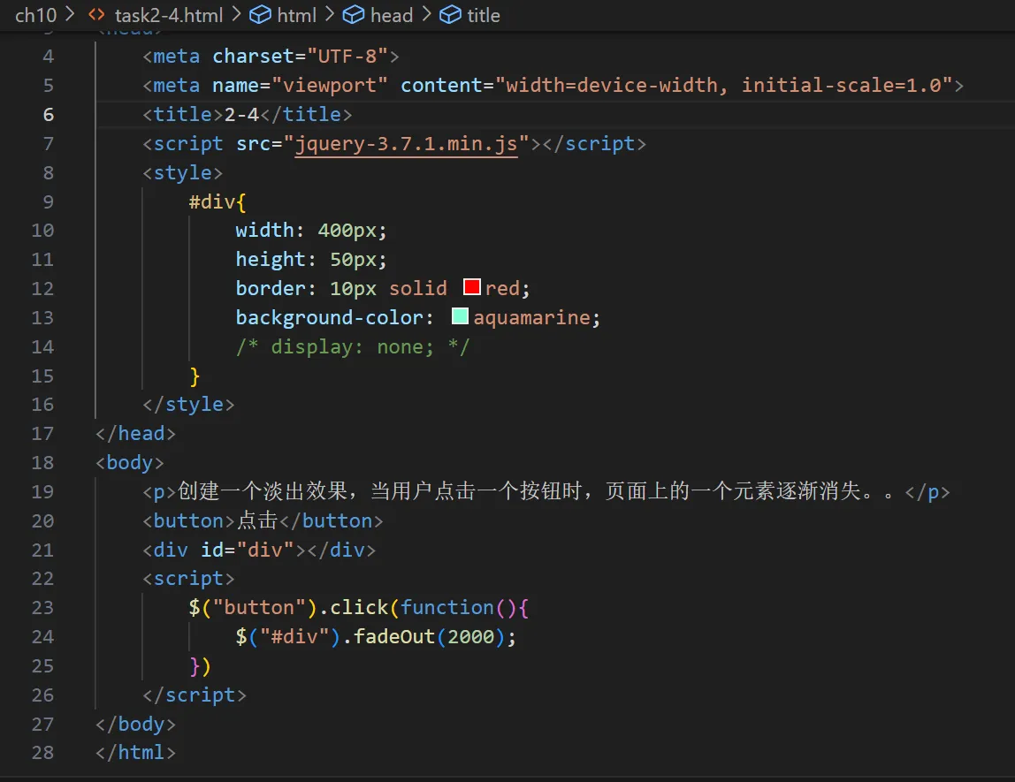Click line number 6 in the gutter
Viewport: 1015px width, 782px height.
click(x=49, y=115)
